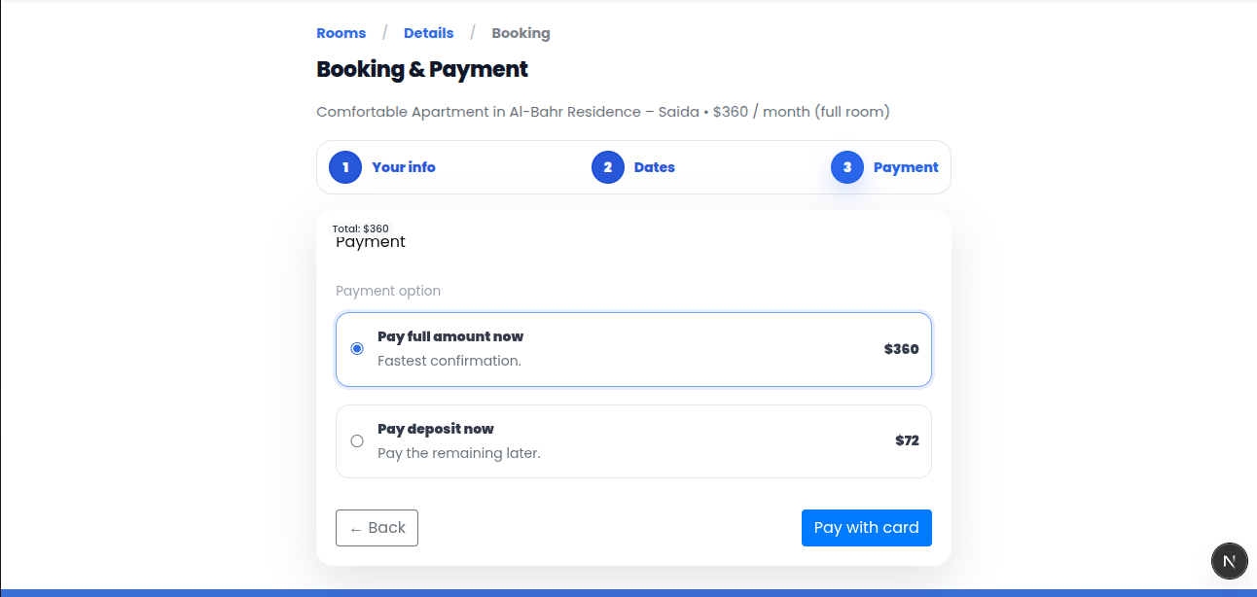The height and width of the screenshot is (597, 1257).
Task: Click the $72 deposit price
Action: (x=907, y=440)
